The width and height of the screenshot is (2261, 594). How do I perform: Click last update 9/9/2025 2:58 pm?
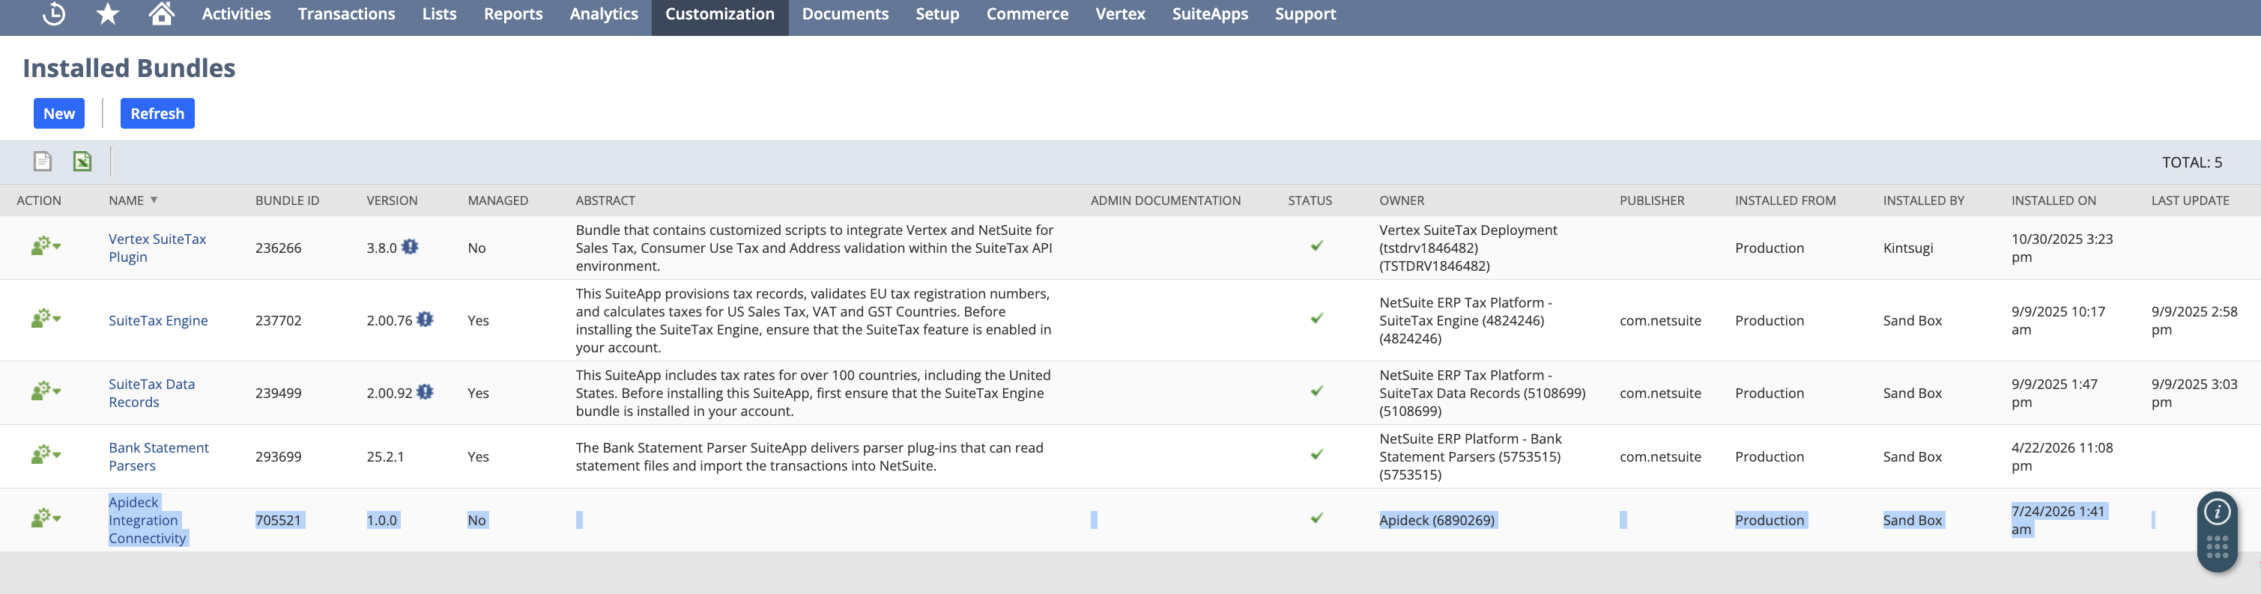pos(2194,321)
